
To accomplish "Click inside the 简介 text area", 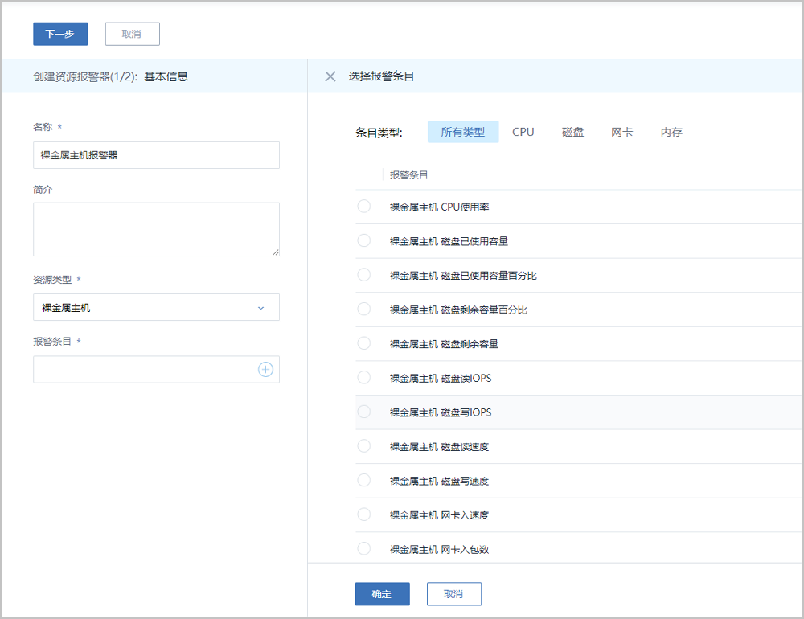I will click(156, 229).
